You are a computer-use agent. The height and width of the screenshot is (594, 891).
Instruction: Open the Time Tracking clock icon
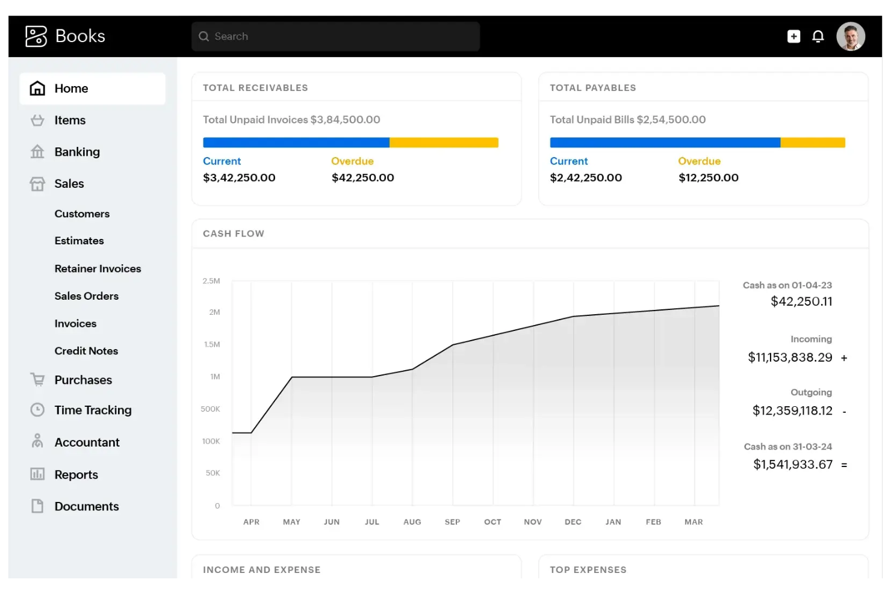37,409
